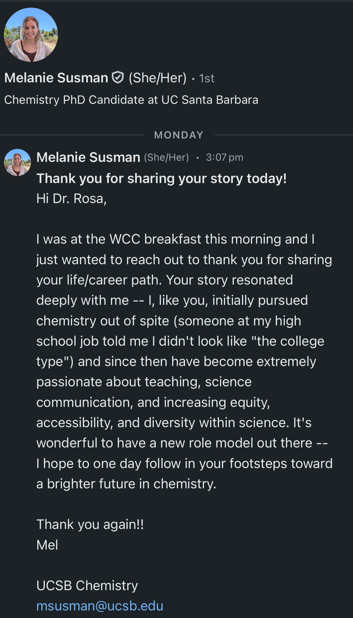Click the "a brighter future in chemistry" line
Viewport: 353px width, 618px height.
click(x=126, y=484)
